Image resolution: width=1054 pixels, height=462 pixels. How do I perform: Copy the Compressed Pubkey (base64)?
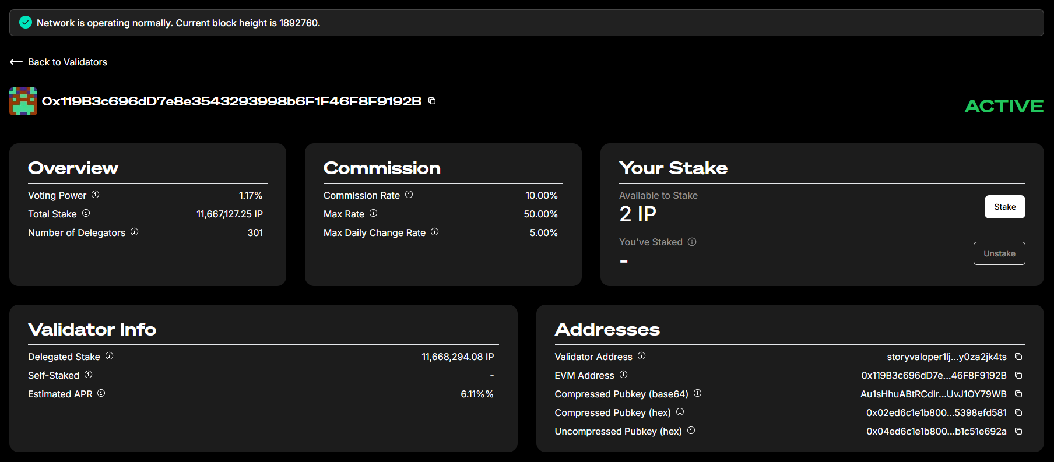1018,394
